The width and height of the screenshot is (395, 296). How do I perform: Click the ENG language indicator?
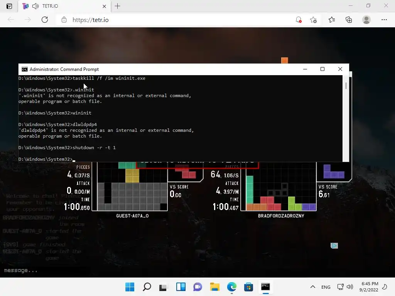[x=326, y=287]
